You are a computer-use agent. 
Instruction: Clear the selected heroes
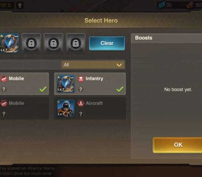107,43
